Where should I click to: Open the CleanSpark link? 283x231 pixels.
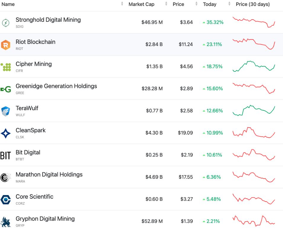31,130
